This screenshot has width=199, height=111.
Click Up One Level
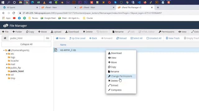pos(77,38)
